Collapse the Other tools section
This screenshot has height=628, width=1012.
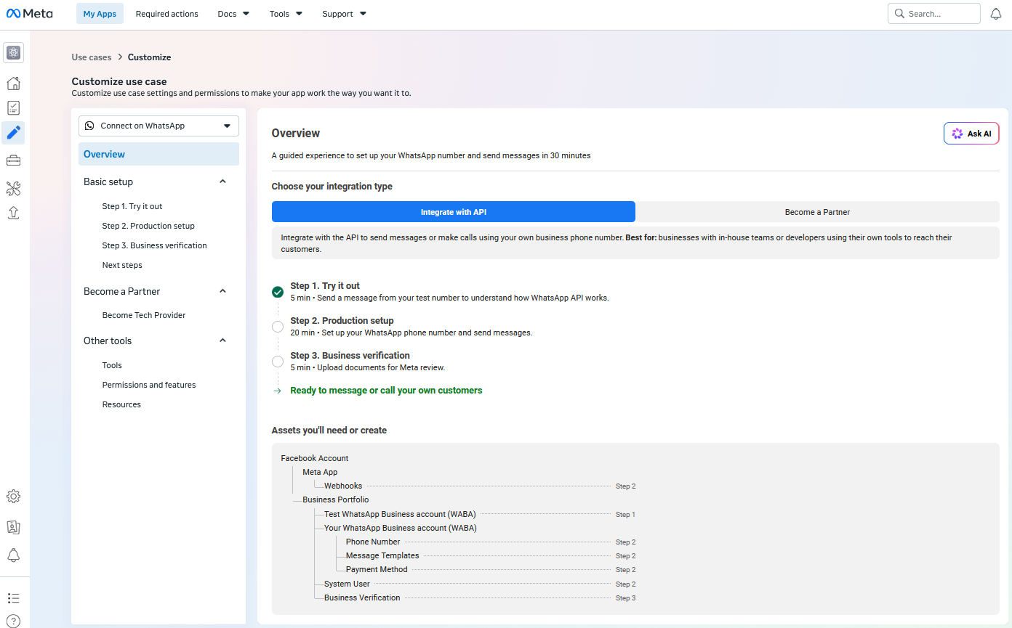point(223,340)
